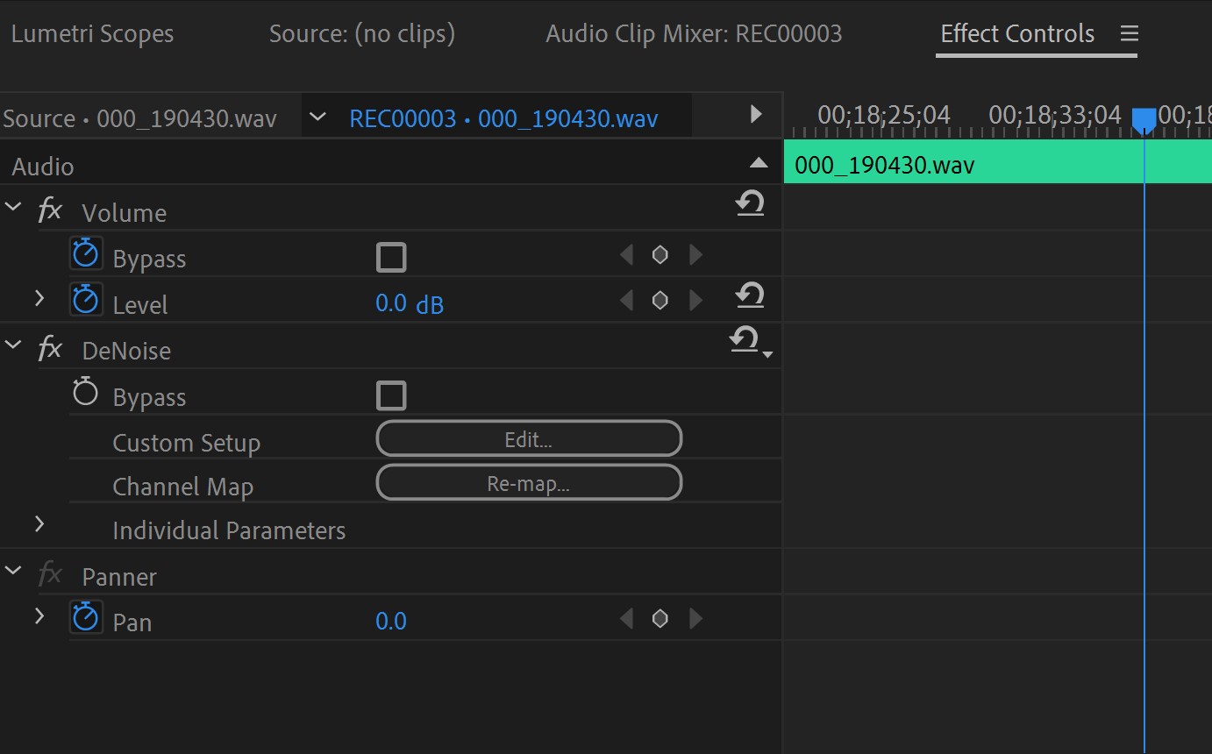This screenshot has width=1212, height=754.
Task: Go to next Pan keyframe
Action: pyautogui.click(x=696, y=619)
